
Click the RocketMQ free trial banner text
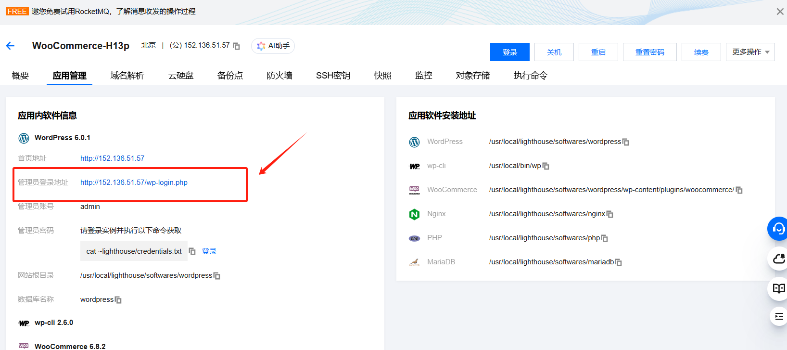(114, 11)
